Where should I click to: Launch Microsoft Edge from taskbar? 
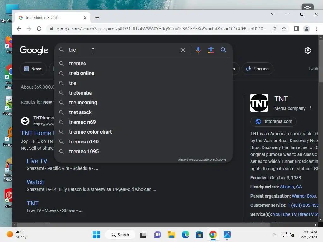coord(185,234)
